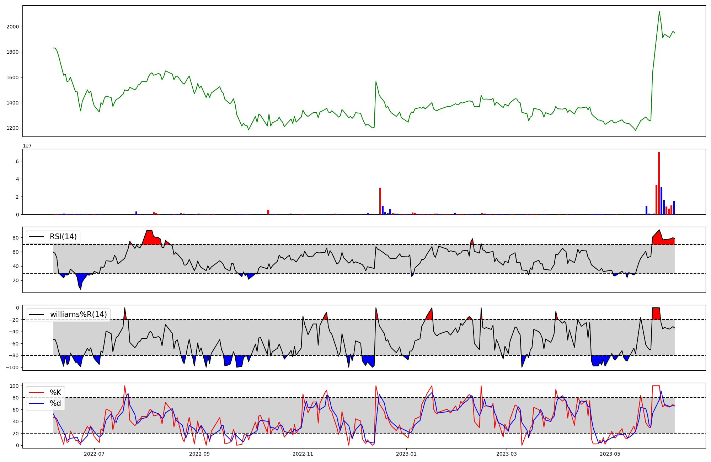The height and width of the screenshot is (462, 711).
Task: Click the %K legend entry
Action: click(x=55, y=393)
